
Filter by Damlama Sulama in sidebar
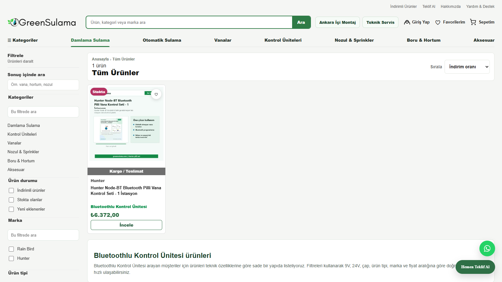coord(24,126)
